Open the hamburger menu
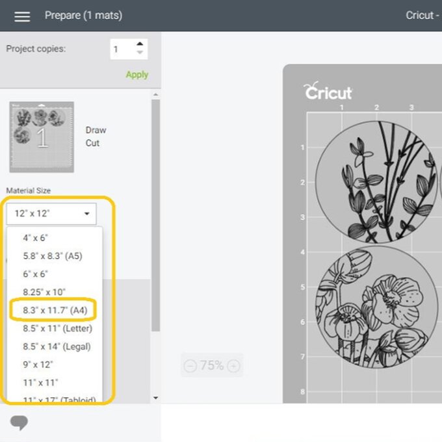The image size is (442, 442). 22,16
